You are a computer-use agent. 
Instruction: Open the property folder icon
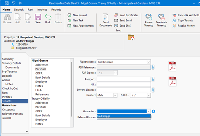pos(131,37)
